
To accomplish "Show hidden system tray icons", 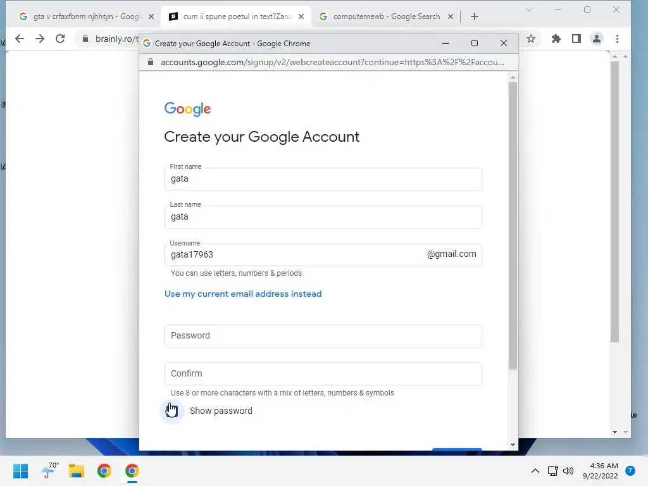I will 535,471.
